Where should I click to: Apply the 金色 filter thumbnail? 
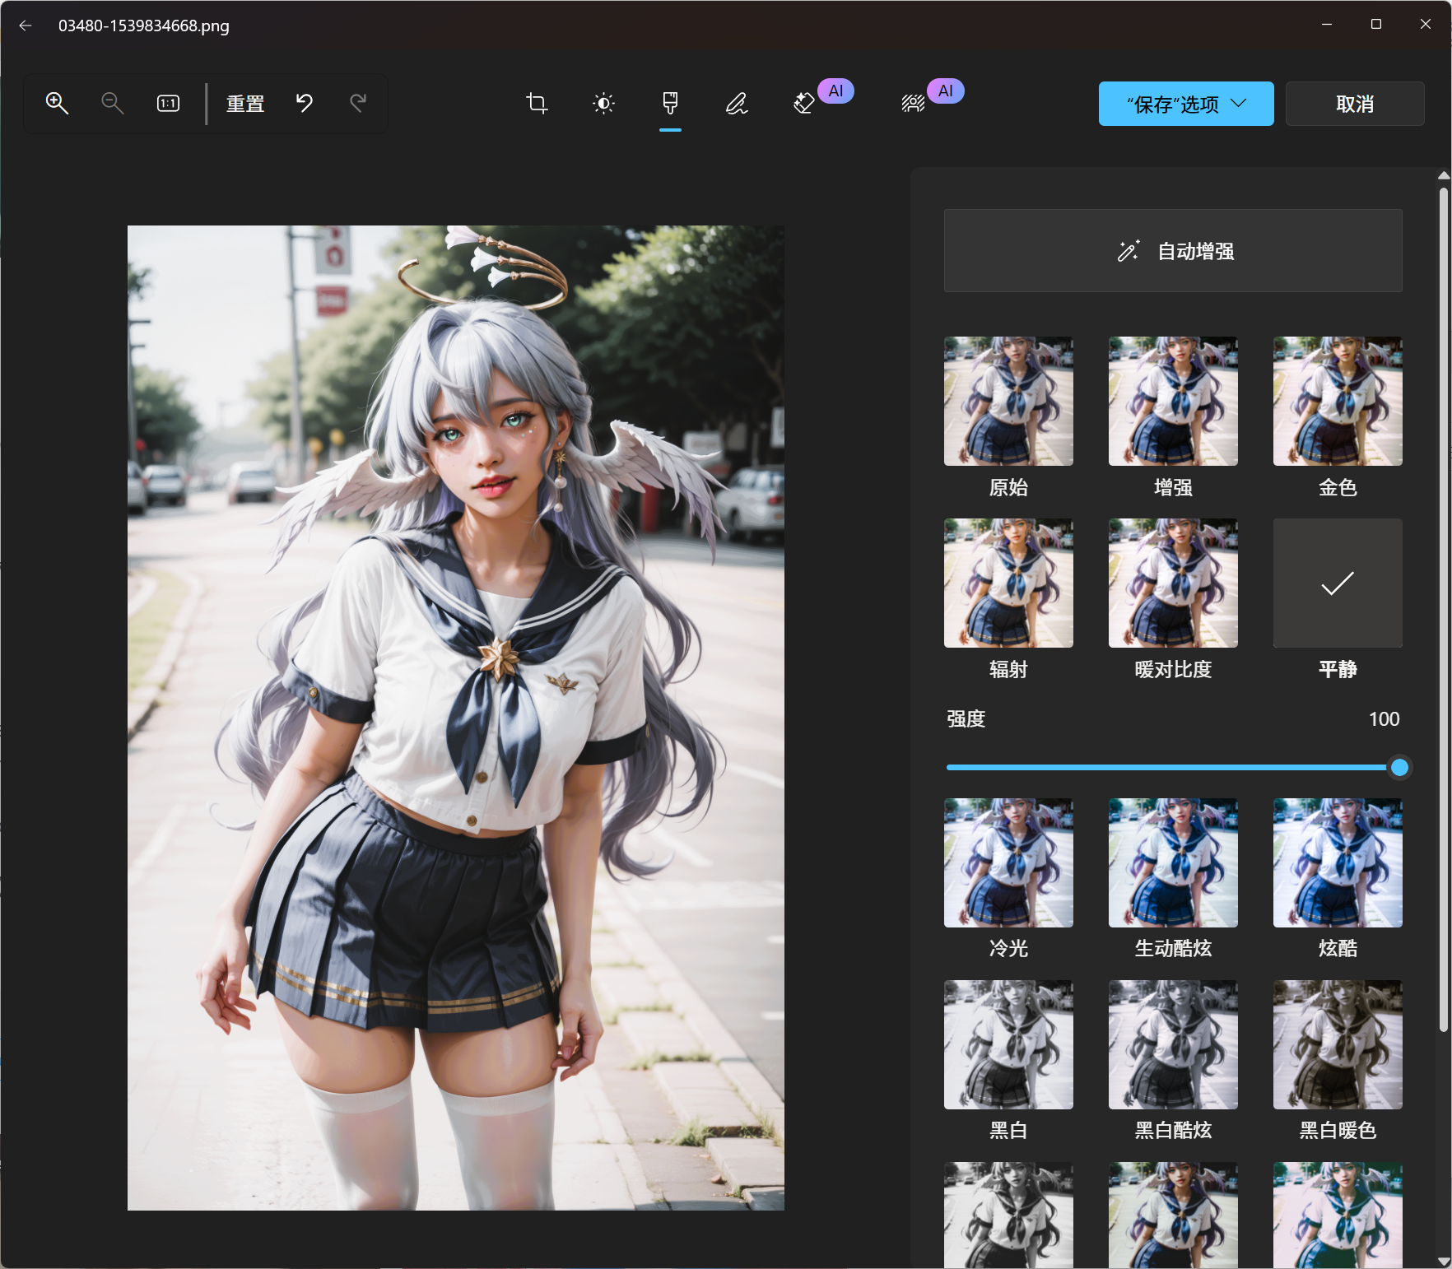click(x=1337, y=402)
